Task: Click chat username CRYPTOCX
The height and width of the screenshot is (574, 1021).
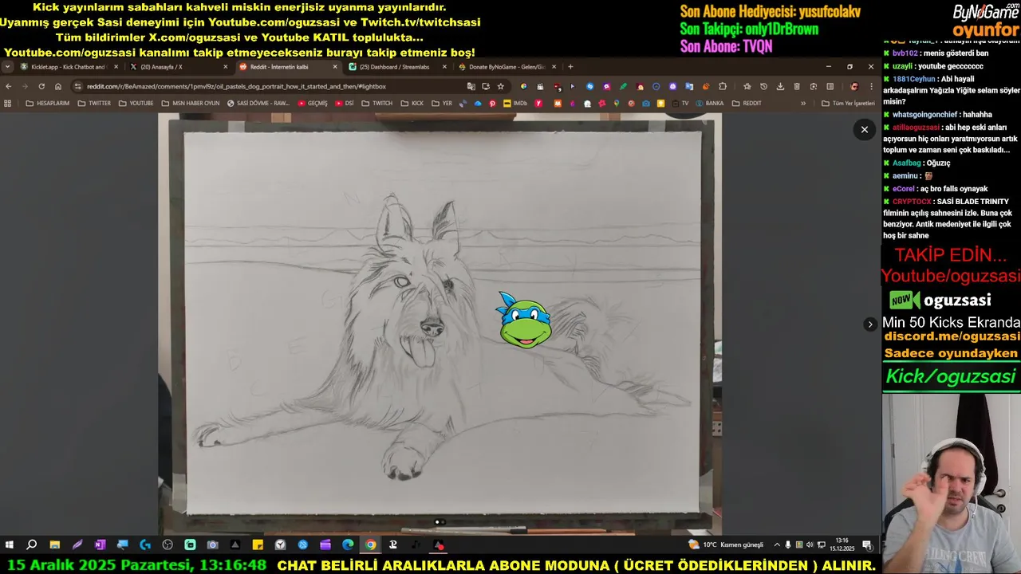Action: point(912,202)
